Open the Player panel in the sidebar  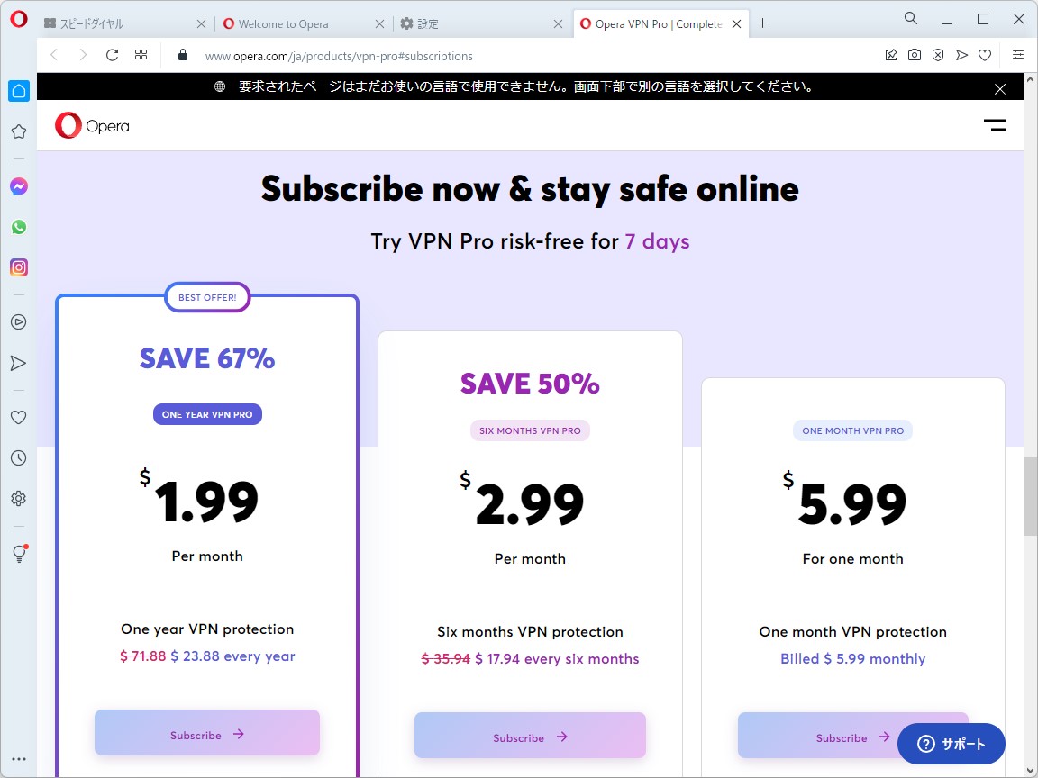[19, 321]
